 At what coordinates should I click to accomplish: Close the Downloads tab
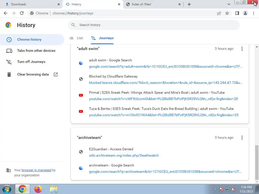tap(59, 4)
